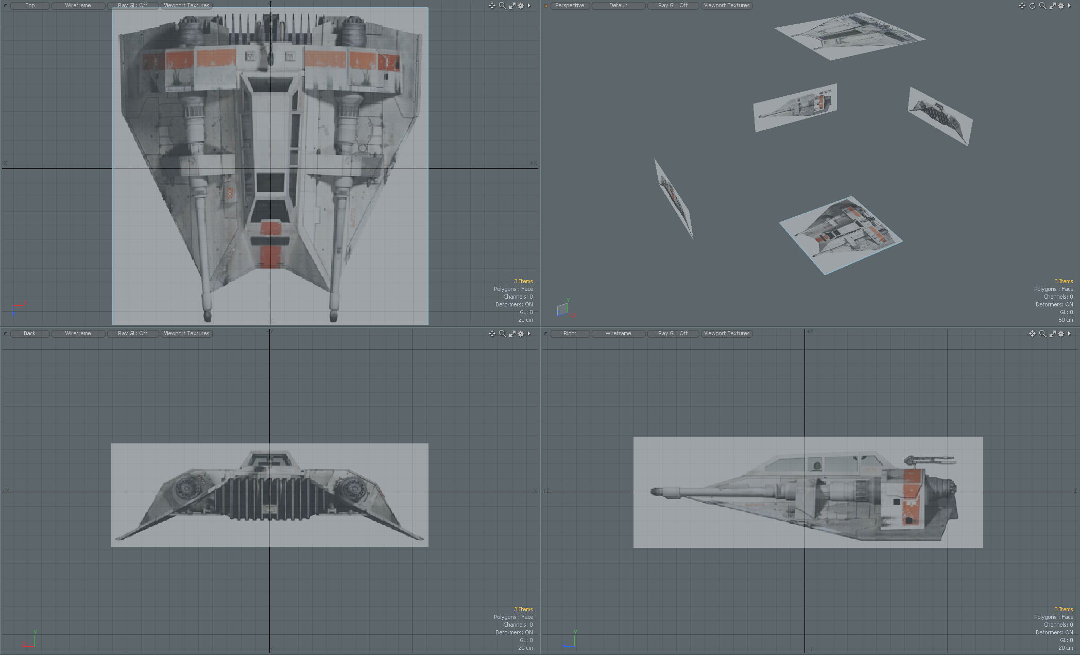Click Viewport Textures in Top viewport
The height and width of the screenshot is (655, 1080).
[x=186, y=6]
